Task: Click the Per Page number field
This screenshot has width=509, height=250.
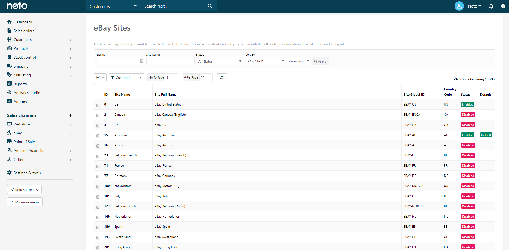Action: tap(206, 77)
